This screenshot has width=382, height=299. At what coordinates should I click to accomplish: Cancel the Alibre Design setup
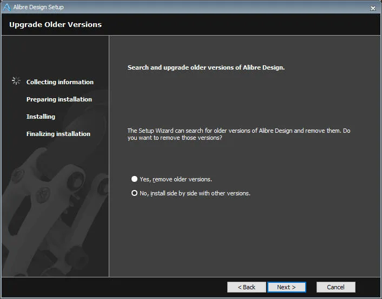click(335, 287)
